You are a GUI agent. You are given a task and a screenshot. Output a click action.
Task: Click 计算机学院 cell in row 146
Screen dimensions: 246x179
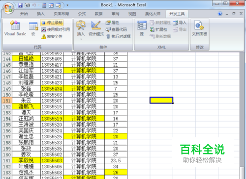pyautogui.click(x=84, y=71)
